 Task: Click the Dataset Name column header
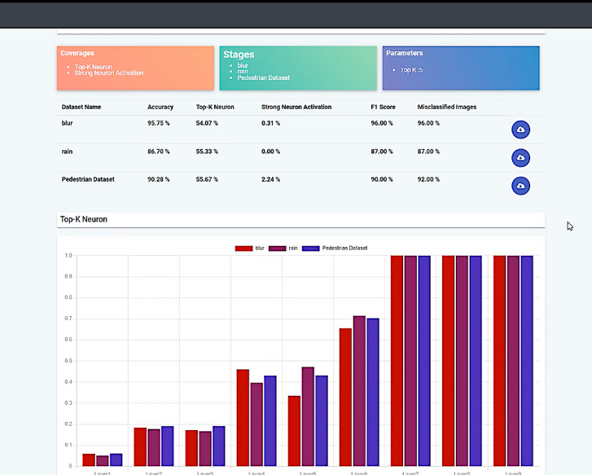(81, 107)
